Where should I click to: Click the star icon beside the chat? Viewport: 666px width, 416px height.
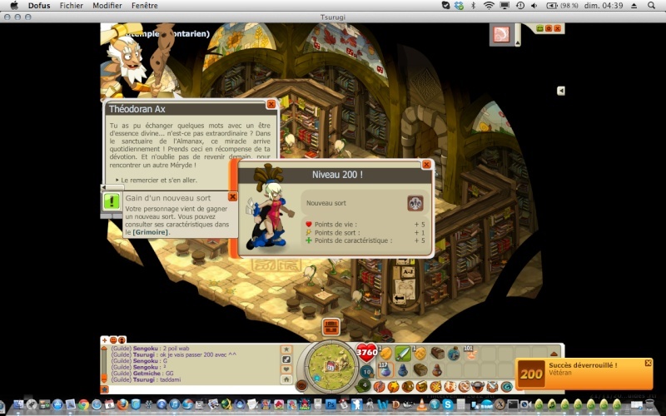286,349
